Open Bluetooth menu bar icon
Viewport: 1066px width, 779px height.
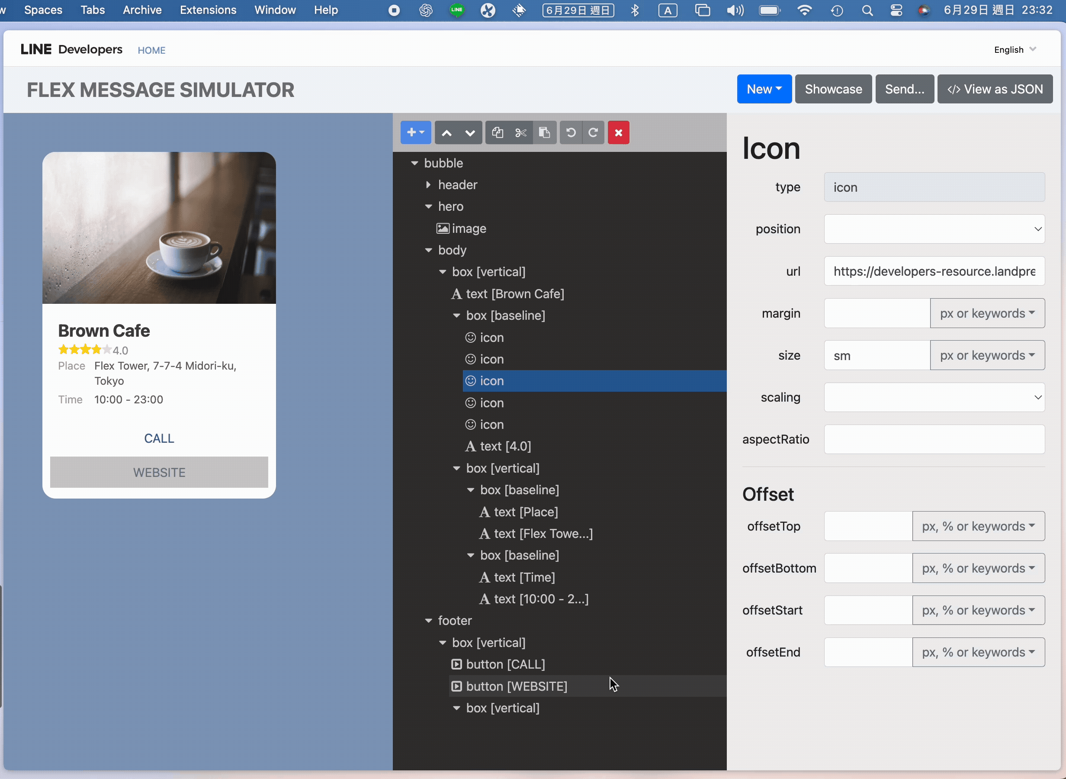(x=635, y=10)
